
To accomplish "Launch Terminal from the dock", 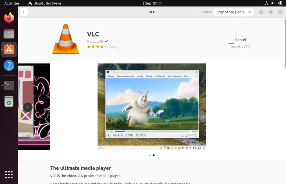I will pos(9,85).
